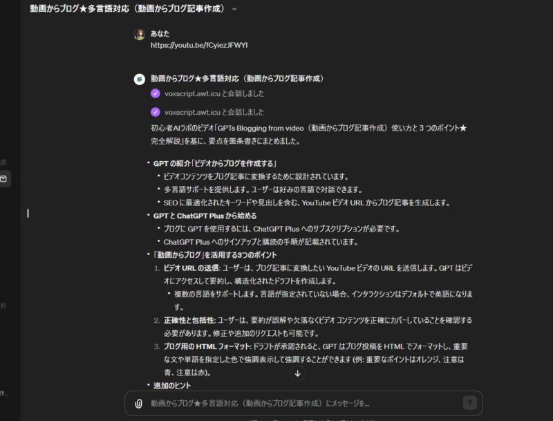Click the numbered item ブログ用の HTML フォーマット
Viewport: 553px width, 421px height.
coord(316,359)
